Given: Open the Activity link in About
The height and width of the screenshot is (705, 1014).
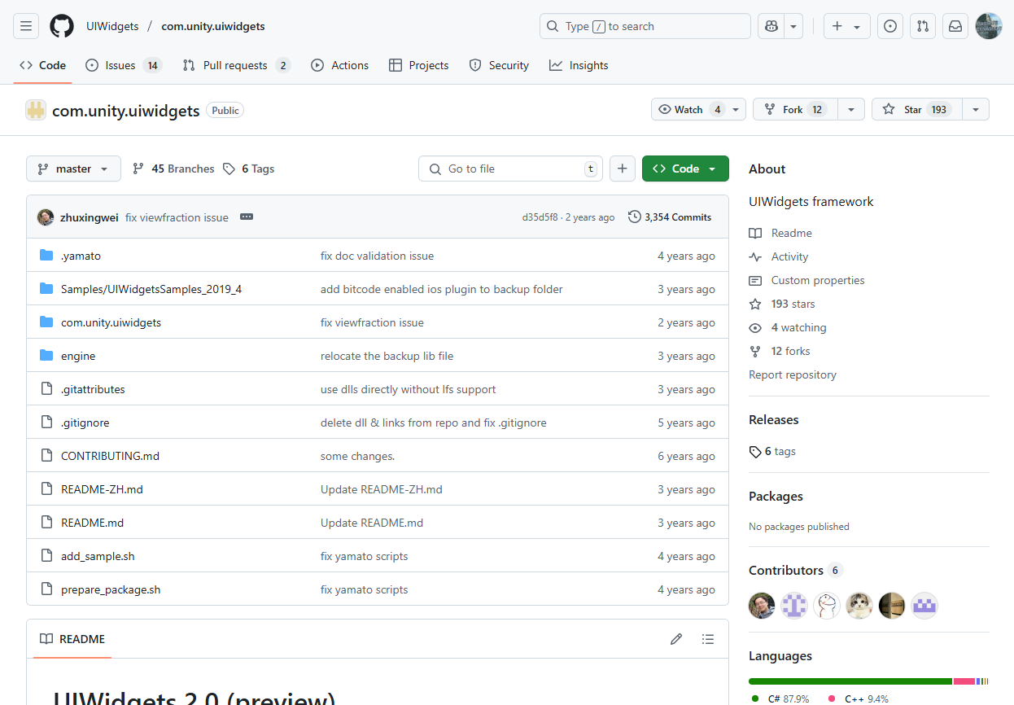Looking at the screenshot, I should click(x=779, y=256).
